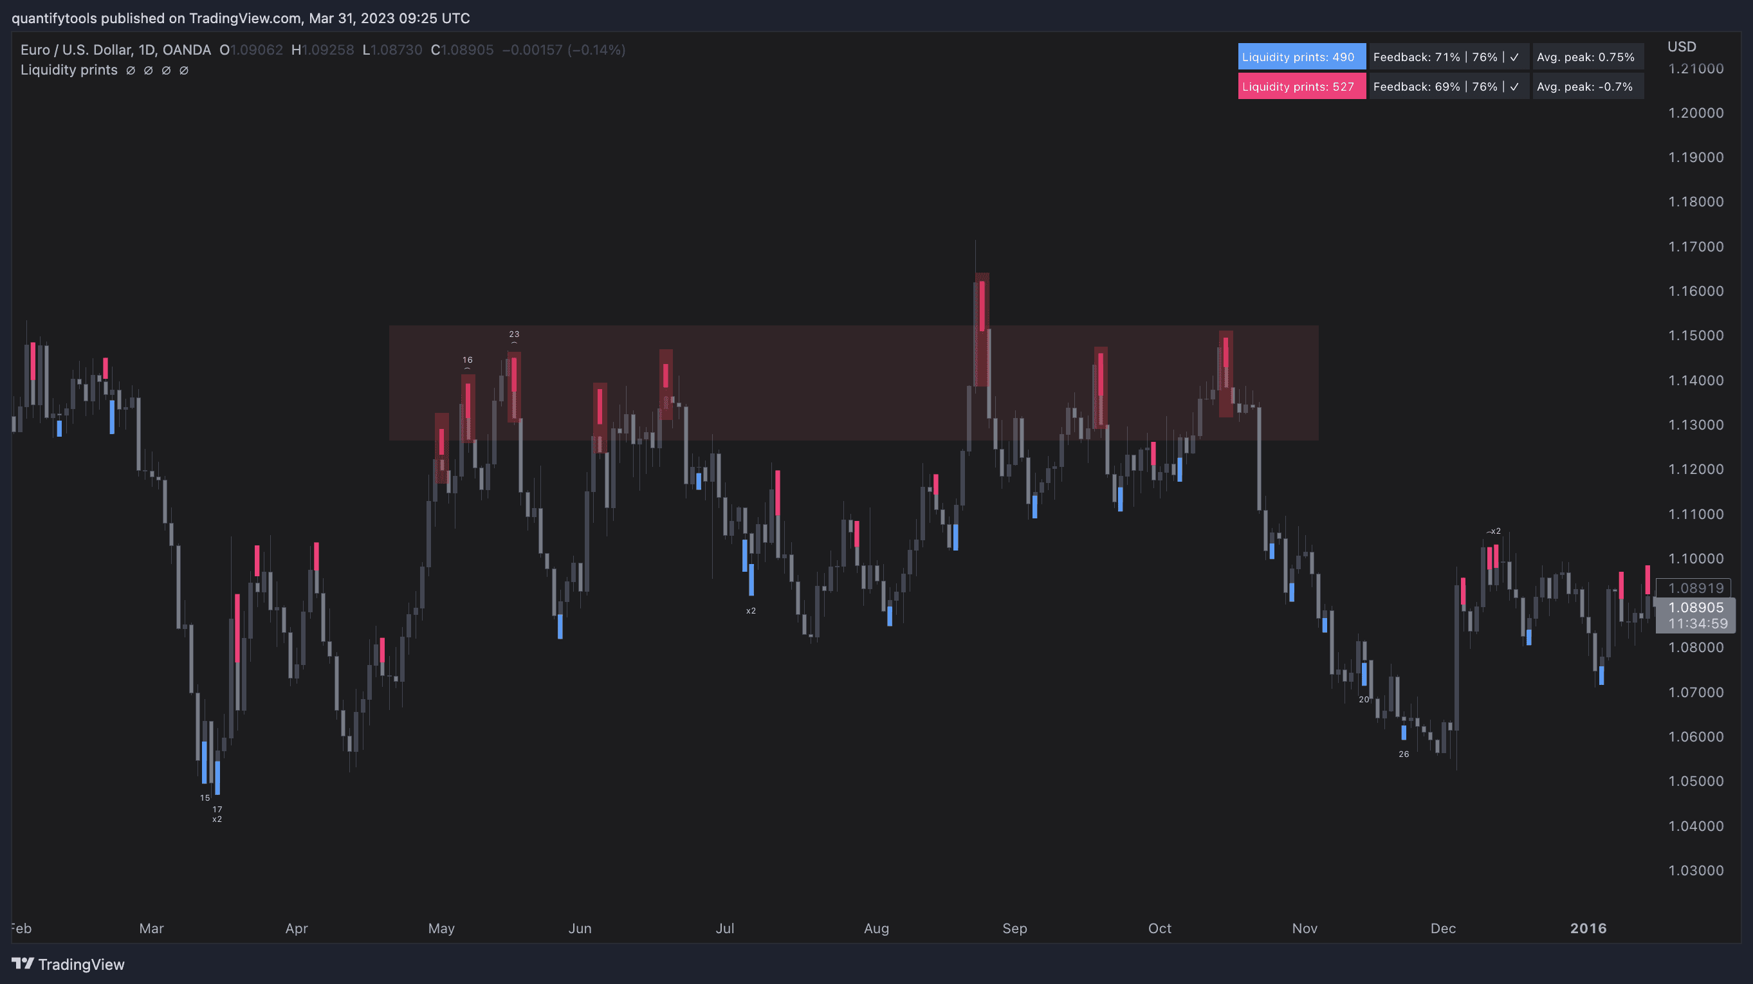Click the Sep label on the time axis
The width and height of the screenshot is (1753, 984).
1014,928
